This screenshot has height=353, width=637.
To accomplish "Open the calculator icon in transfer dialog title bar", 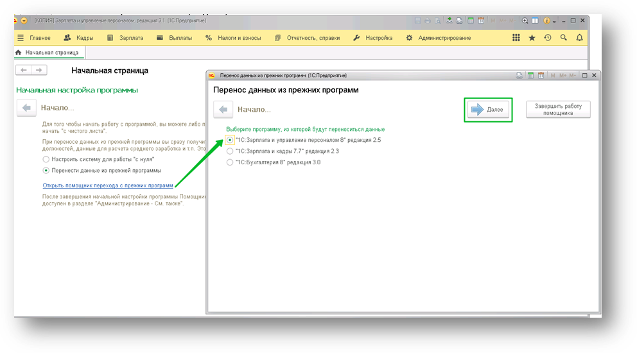I will [x=530, y=76].
